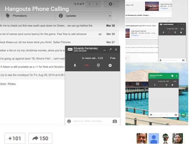Image resolution: width=190 pixels, height=144 pixels.
Task: Open the Privacy link
Action: point(12,84)
